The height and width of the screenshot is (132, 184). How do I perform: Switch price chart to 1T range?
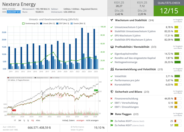point(15,120)
